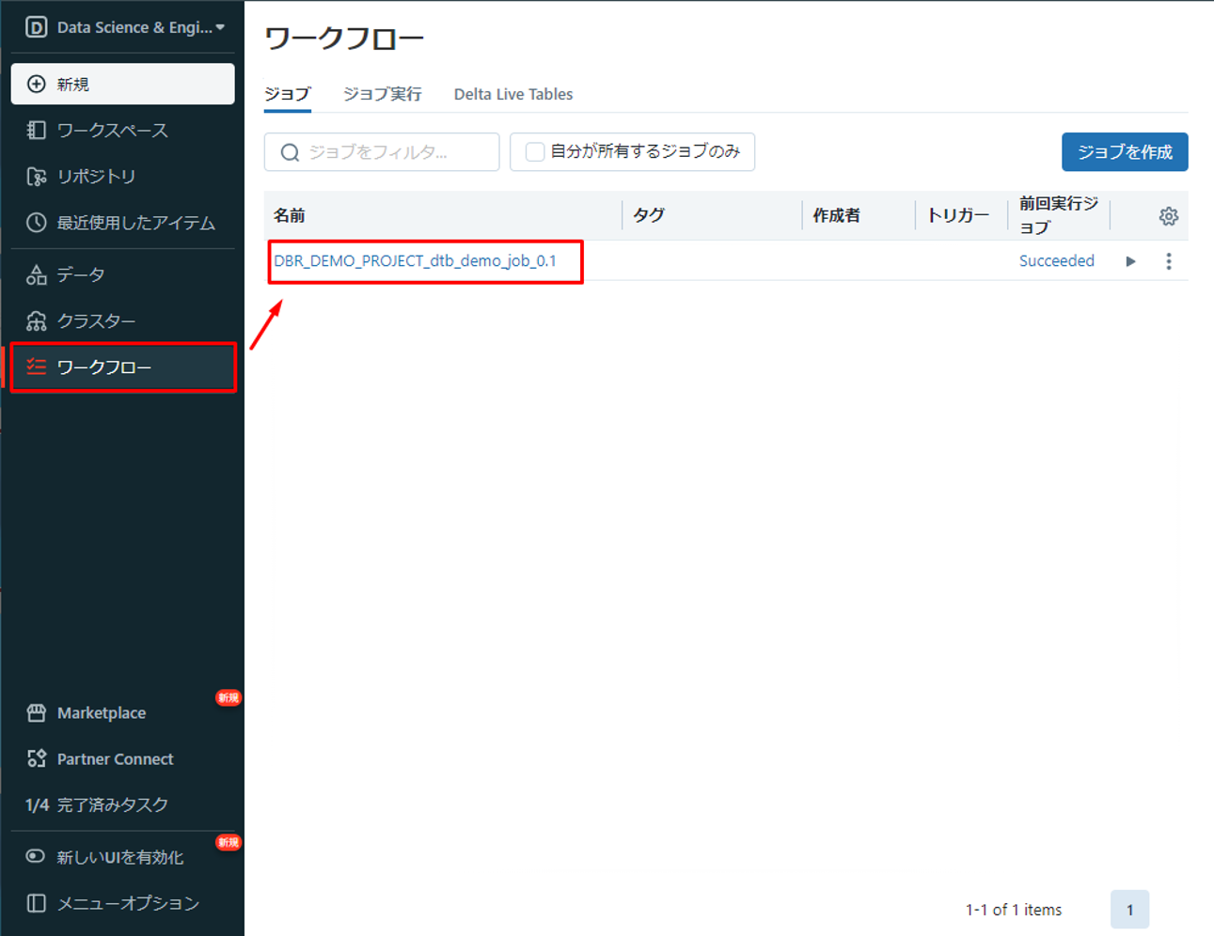Click the plus icon beside 新規
This screenshot has height=936, width=1214.
coord(36,85)
